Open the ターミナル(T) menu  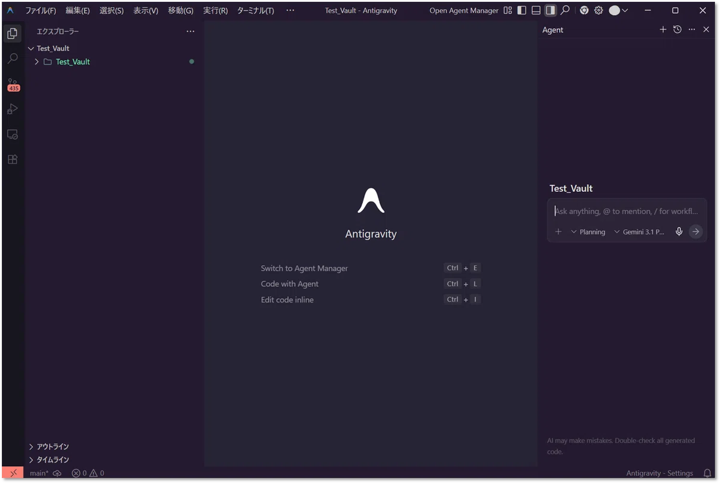[255, 10]
